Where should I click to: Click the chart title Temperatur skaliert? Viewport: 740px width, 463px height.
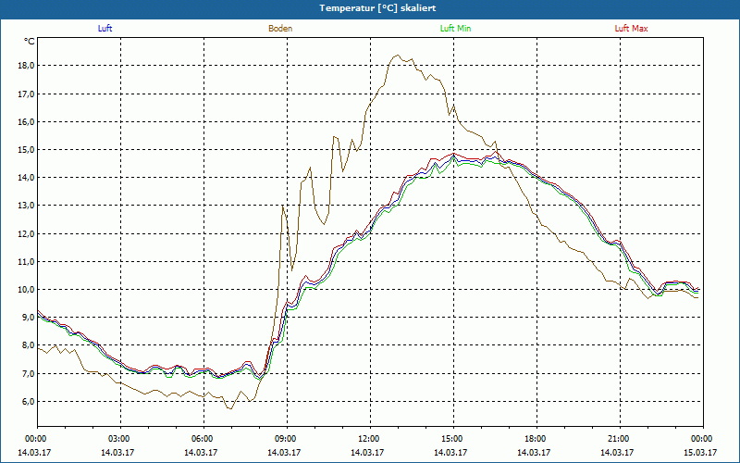pos(370,7)
